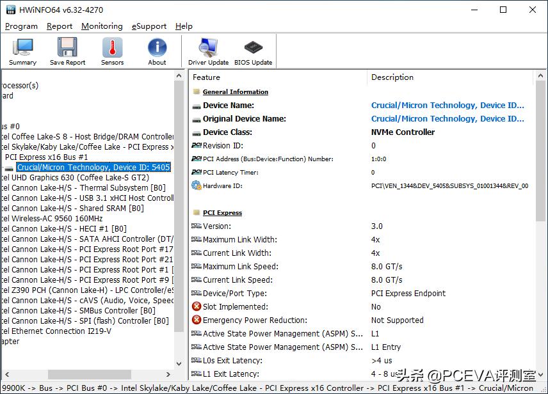Open the Monitoring menu
548x394 pixels.
click(102, 26)
